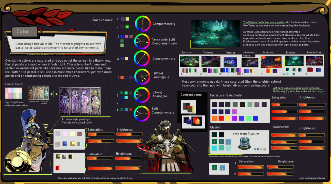The width and height of the screenshot is (331, 184).
Task: Pick the green 'a' swatch in the Elysium panel
Action: pos(214,142)
